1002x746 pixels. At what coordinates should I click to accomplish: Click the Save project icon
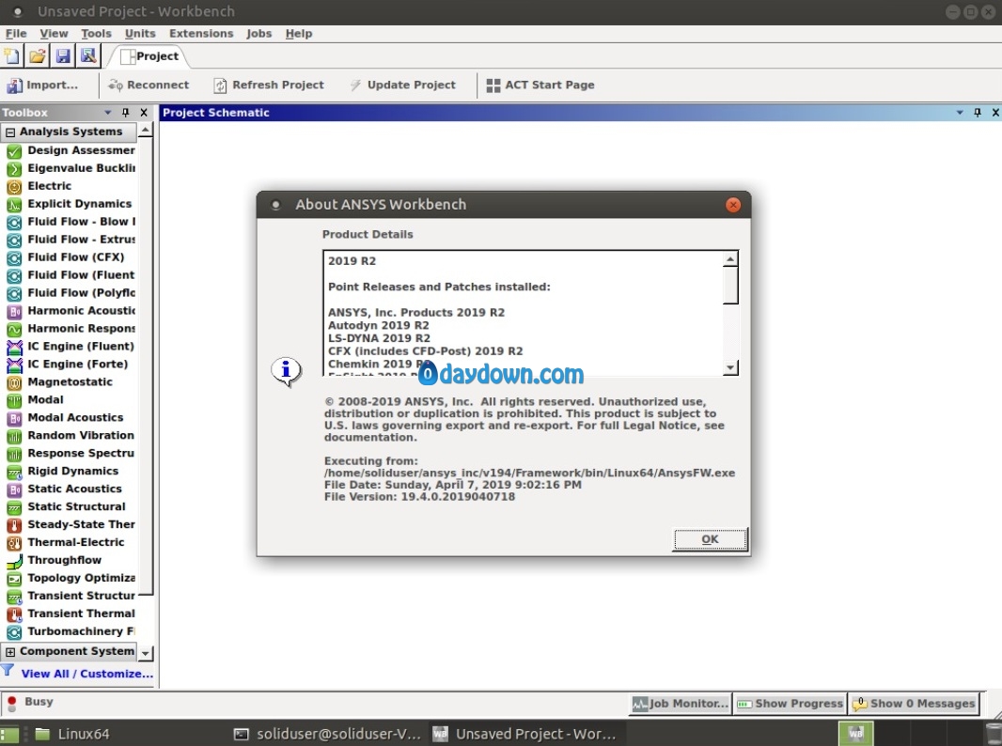63,56
